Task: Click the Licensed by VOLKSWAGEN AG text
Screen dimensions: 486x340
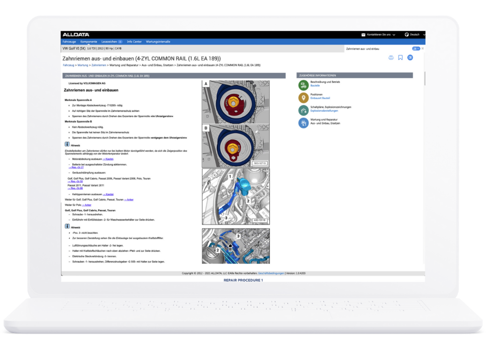Action: click(x=87, y=83)
